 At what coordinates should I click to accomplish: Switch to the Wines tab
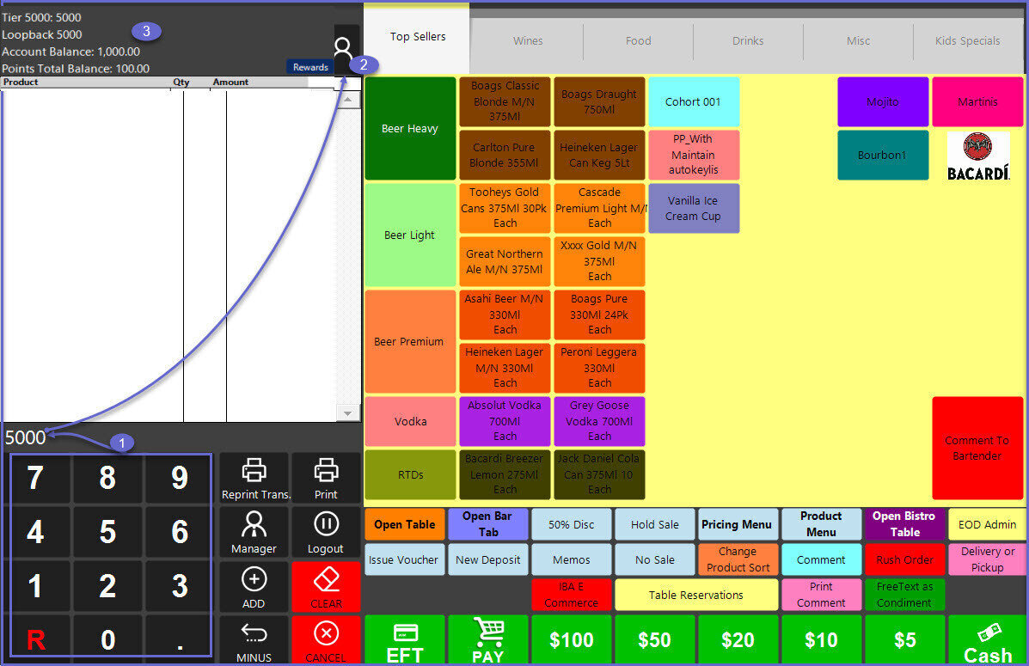click(x=528, y=40)
